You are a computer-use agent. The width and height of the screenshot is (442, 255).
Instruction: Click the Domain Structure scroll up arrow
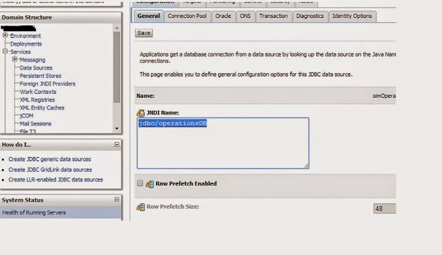tap(117, 28)
